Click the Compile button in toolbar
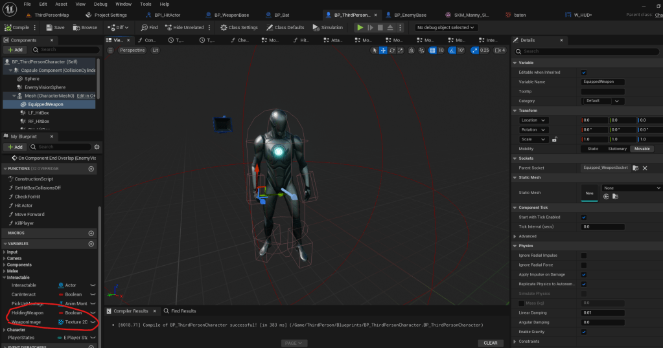 [x=17, y=27]
